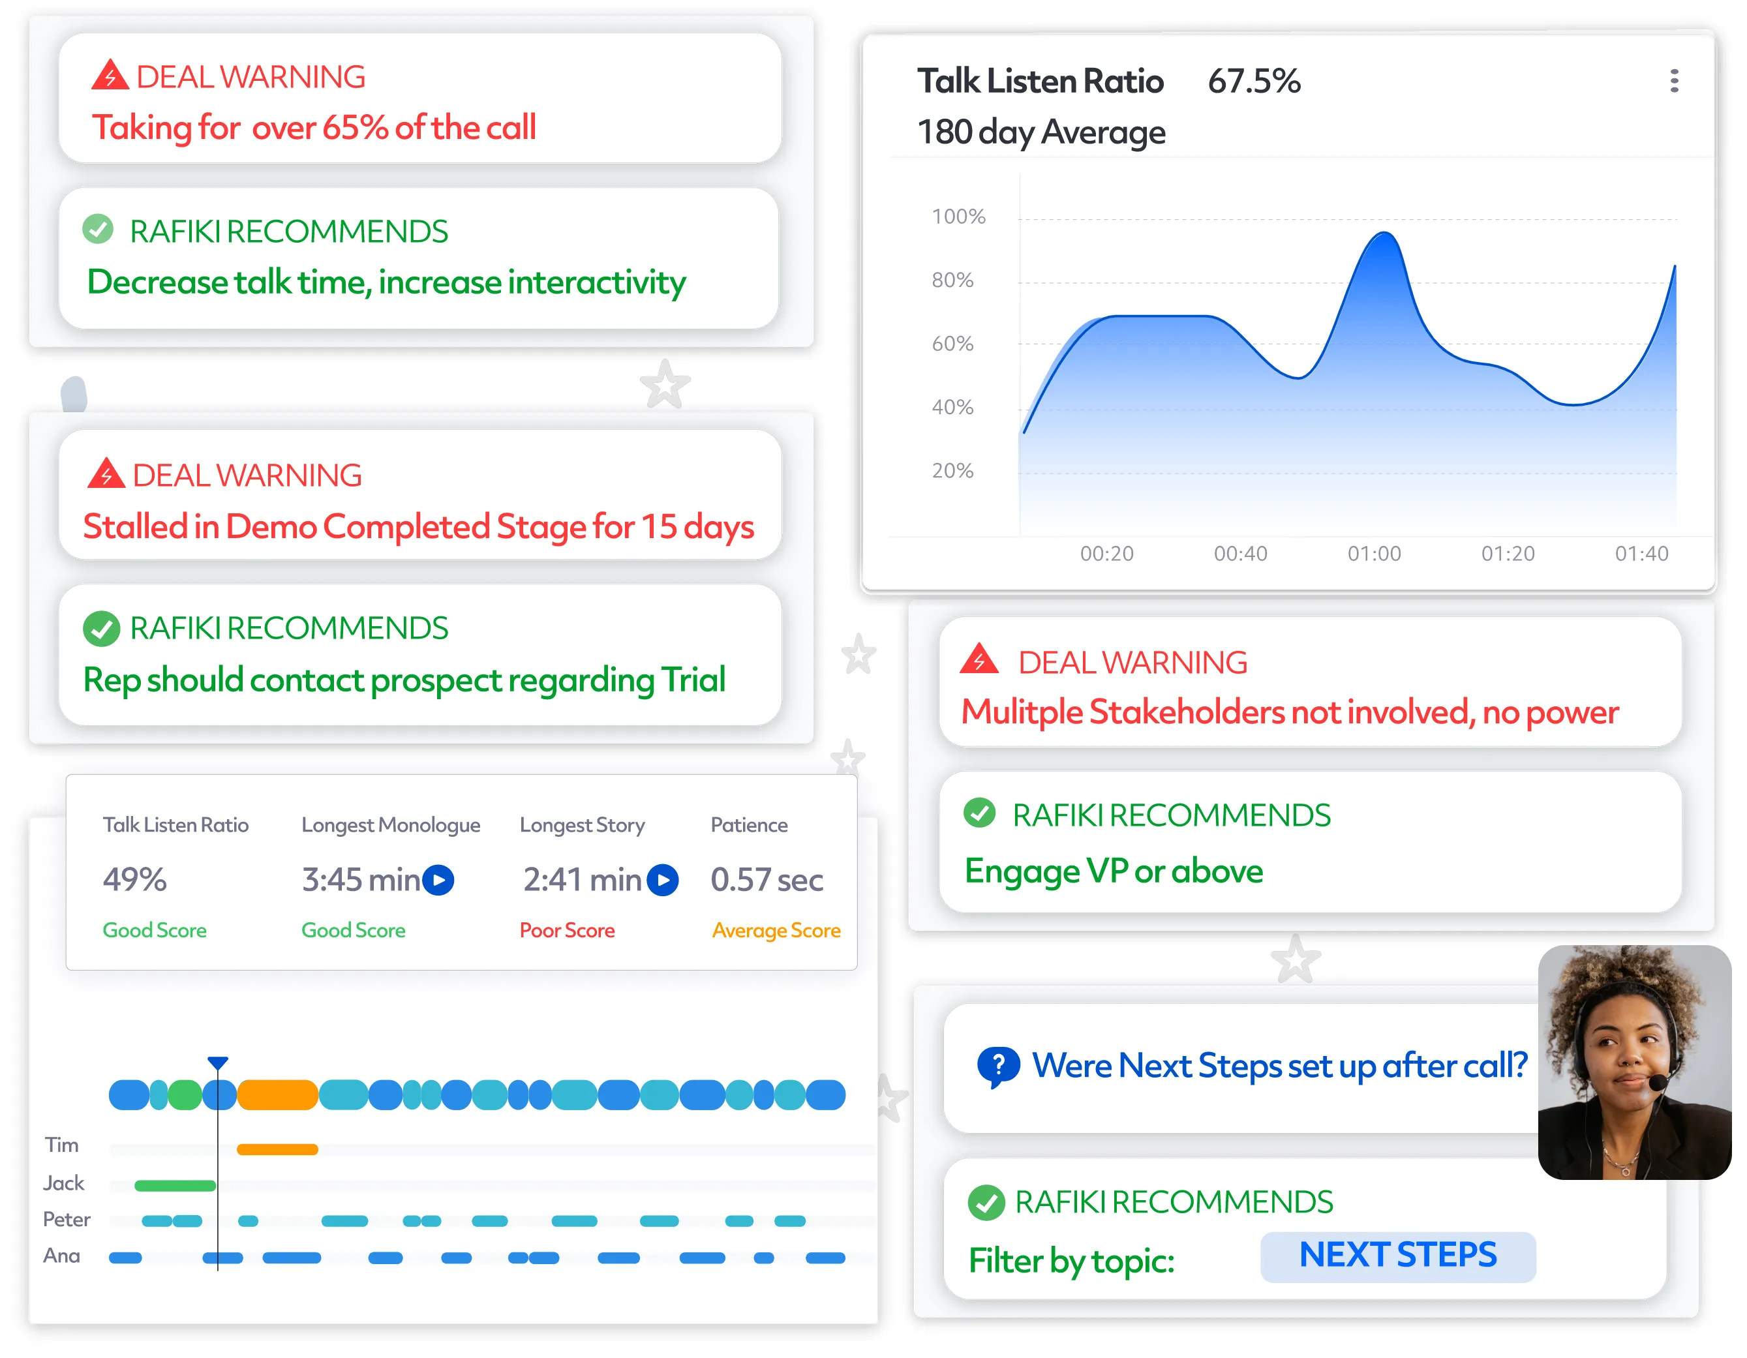1747x1358 pixels.
Task: Click the 01:40 axis label
Action: pyautogui.click(x=1641, y=553)
